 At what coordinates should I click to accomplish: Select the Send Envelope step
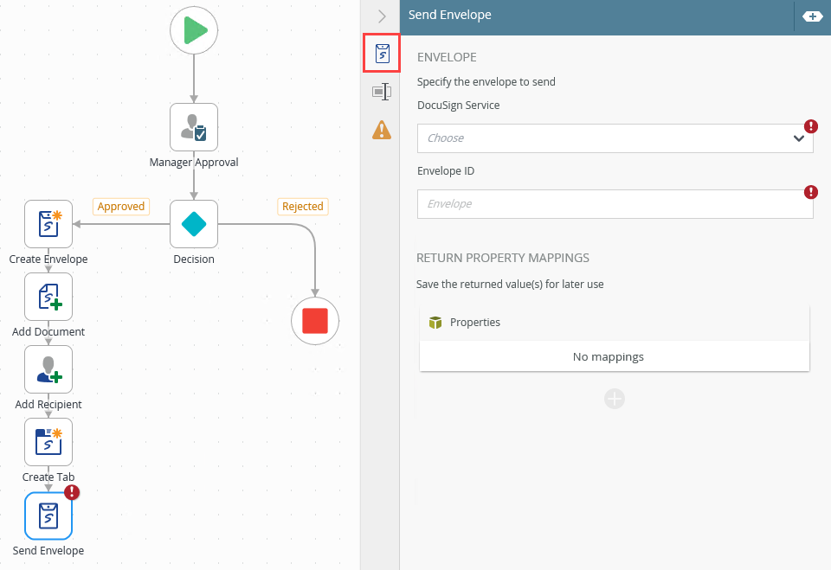point(48,516)
